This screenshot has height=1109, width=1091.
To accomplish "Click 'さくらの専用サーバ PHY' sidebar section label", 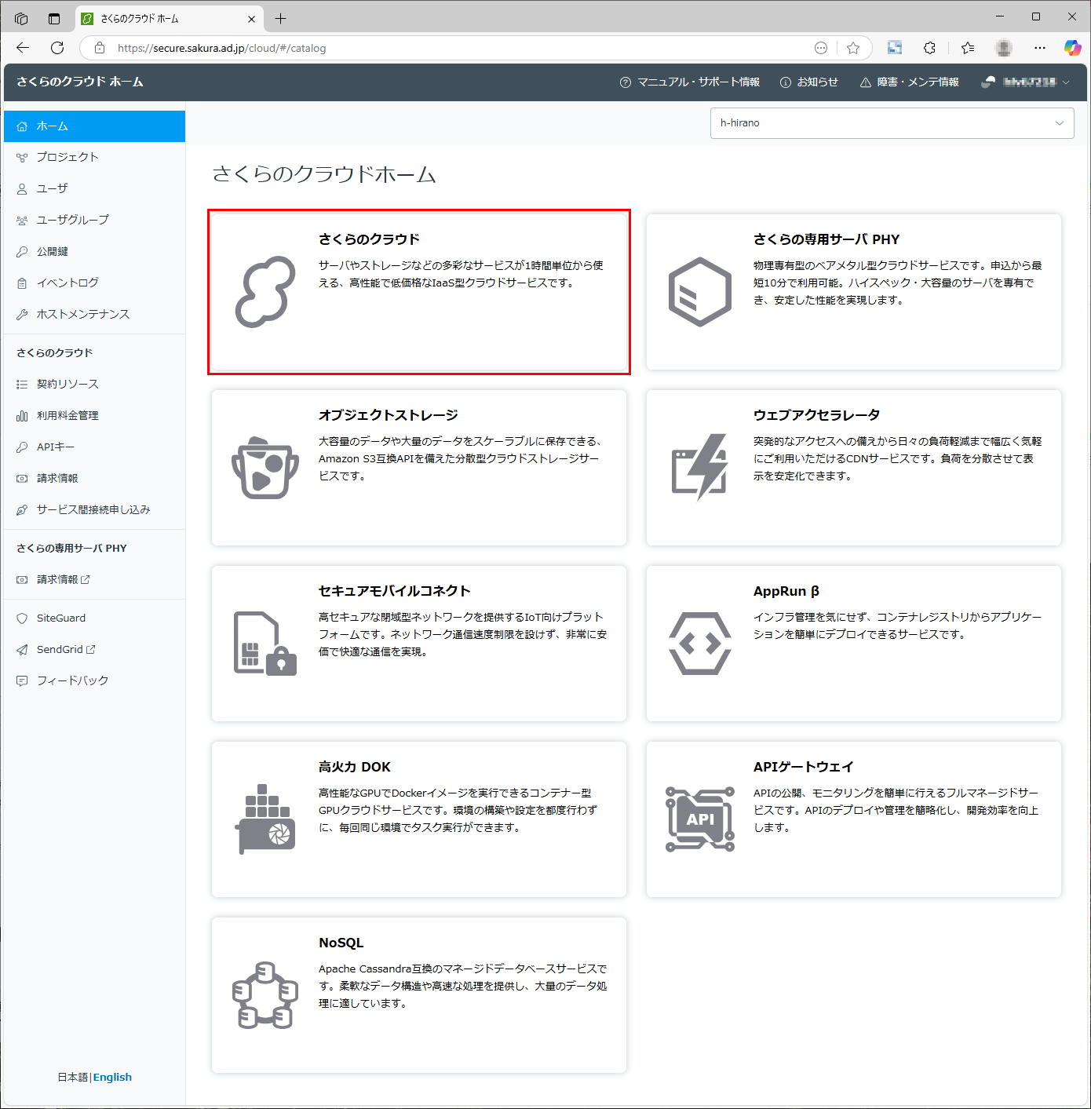I will [x=71, y=549].
